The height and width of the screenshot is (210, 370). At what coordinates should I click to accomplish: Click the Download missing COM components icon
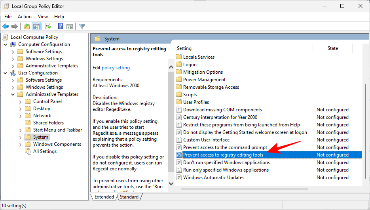(x=179, y=110)
